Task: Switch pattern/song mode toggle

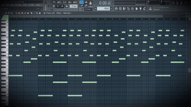Action: tap(53, 6)
